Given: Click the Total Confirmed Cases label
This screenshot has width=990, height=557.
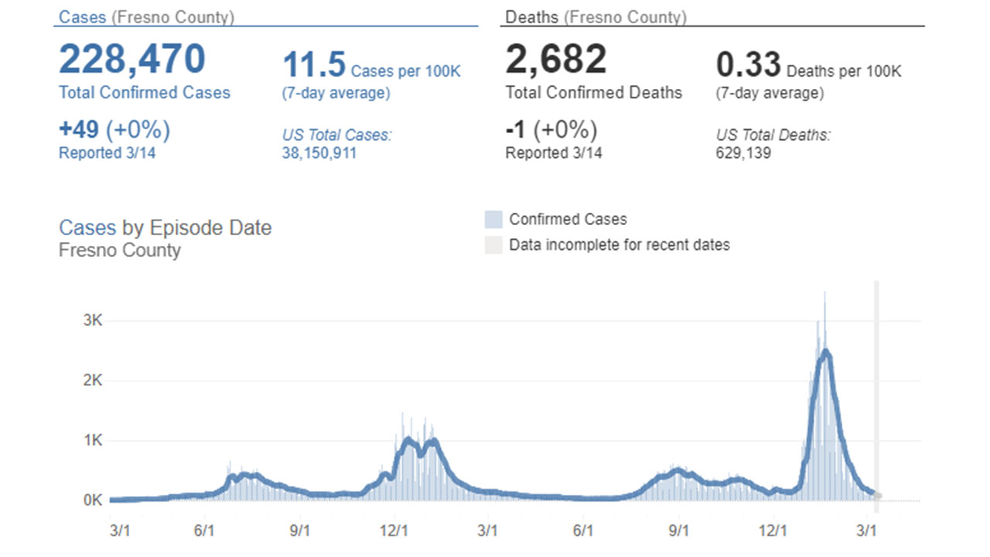Looking at the screenshot, I should coord(145,93).
